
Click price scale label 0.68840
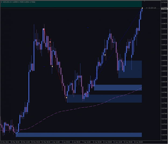coord(164,55)
